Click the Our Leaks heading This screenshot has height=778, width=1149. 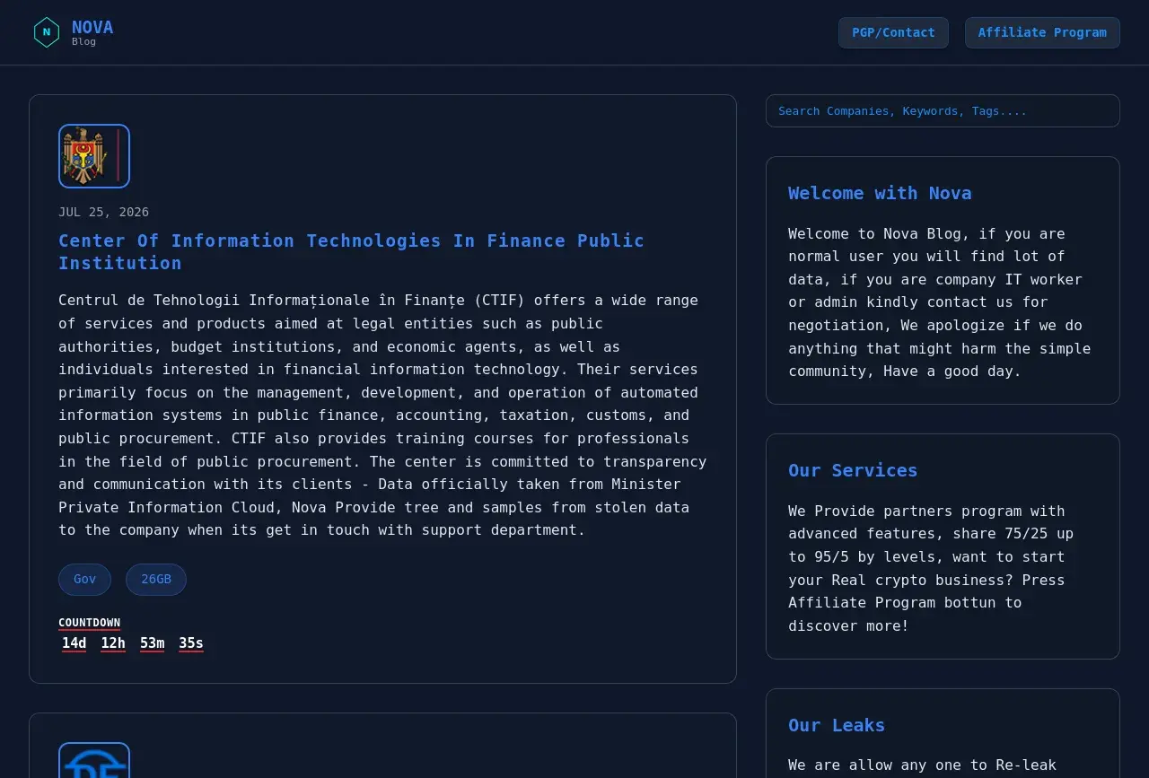(x=837, y=725)
